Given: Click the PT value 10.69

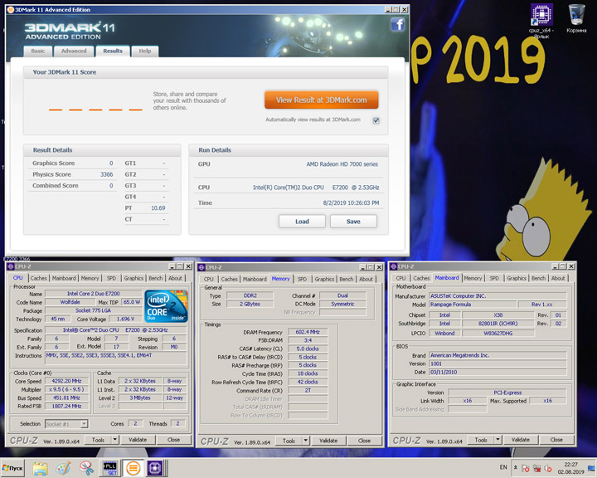Looking at the screenshot, I should 158,208.
